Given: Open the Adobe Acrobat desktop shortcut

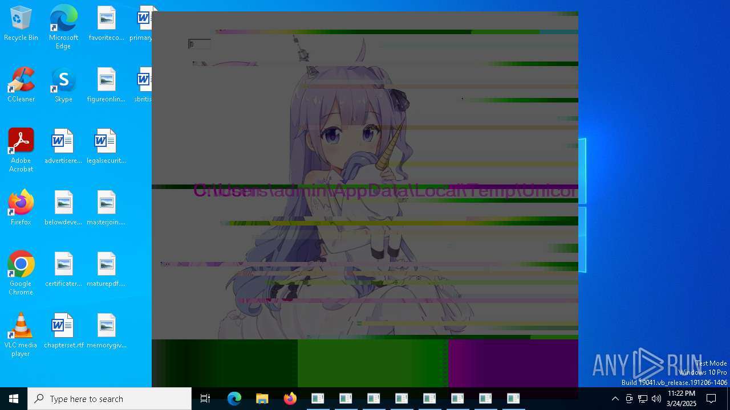Looking at the screenshot, I should 21,150.
